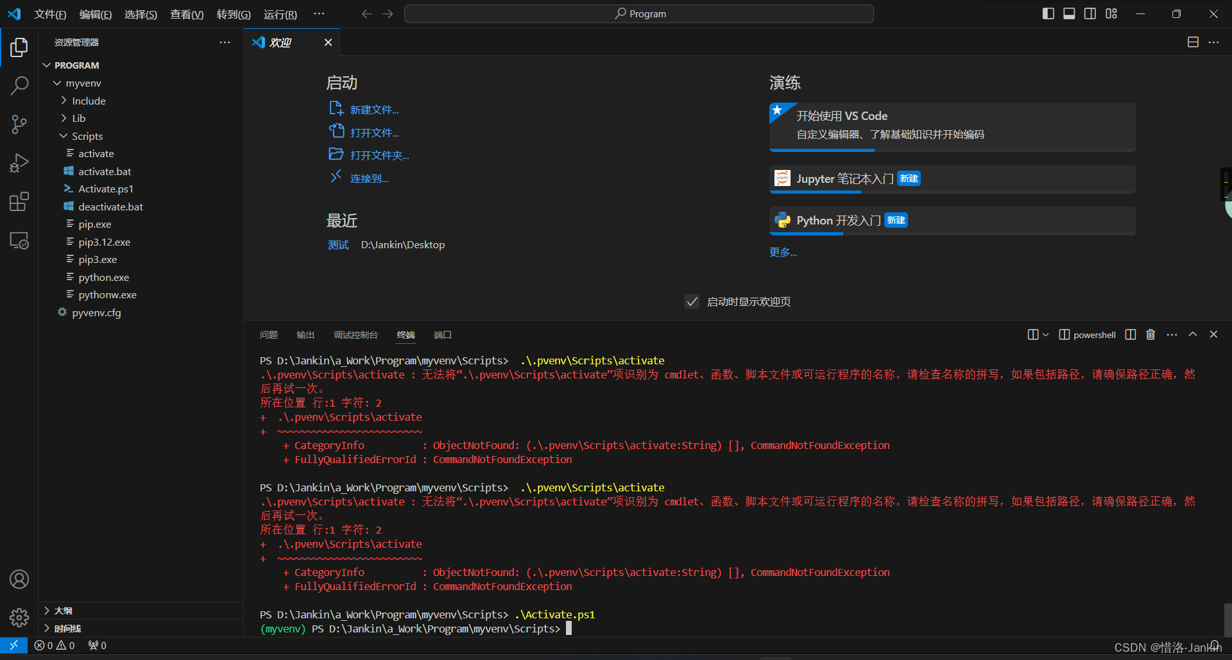The image size is (1232, 660).
Task: Switch to the 端口 ports tab
Action: 443,335
